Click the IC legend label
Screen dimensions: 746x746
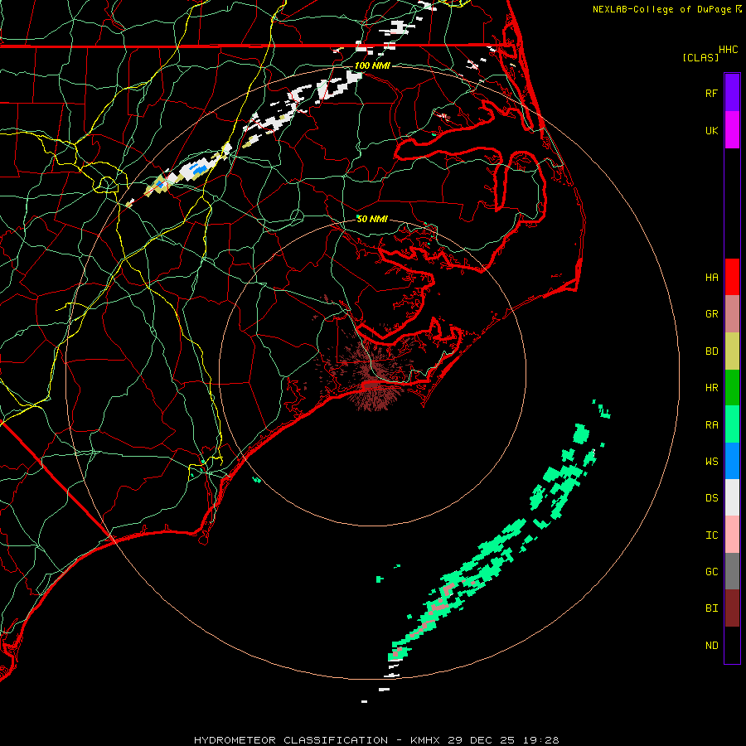tap(711, 535)
